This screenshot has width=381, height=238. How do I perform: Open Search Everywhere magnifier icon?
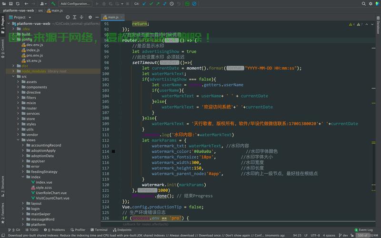[363, 4]
